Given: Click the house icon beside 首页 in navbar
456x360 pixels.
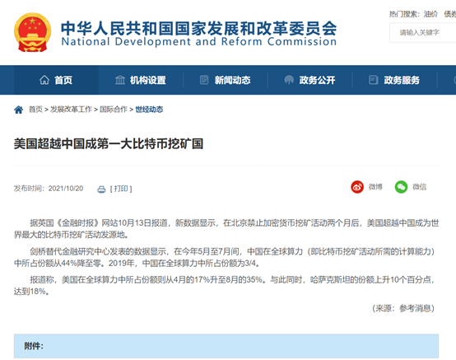Looking at the screenshot, I should coord(44,80).
